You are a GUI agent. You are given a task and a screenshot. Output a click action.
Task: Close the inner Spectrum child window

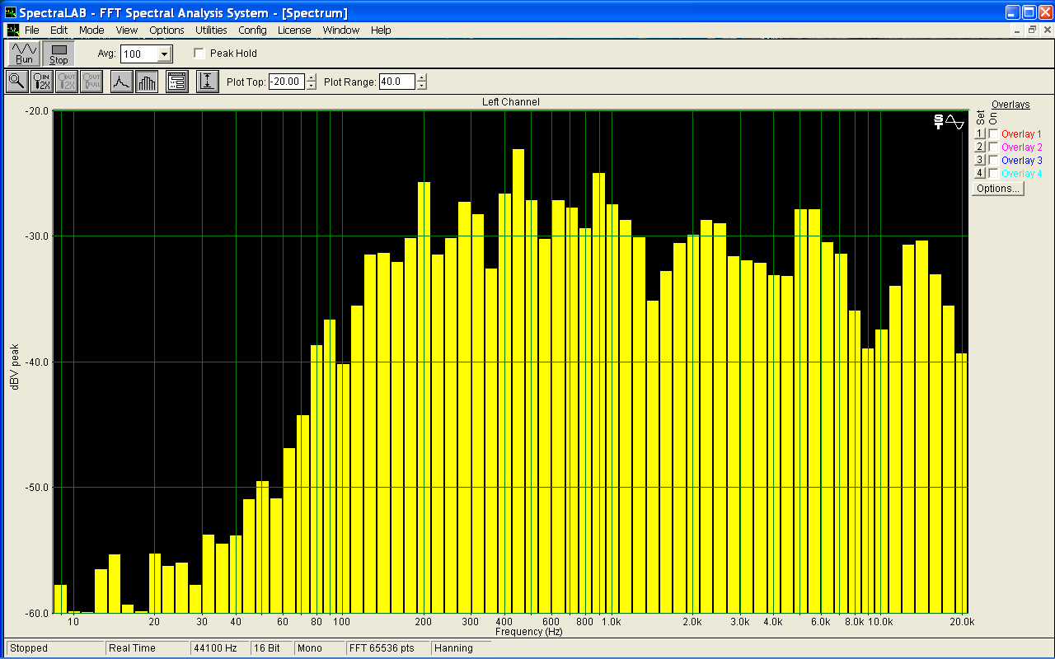click(x=1046, y=30)
